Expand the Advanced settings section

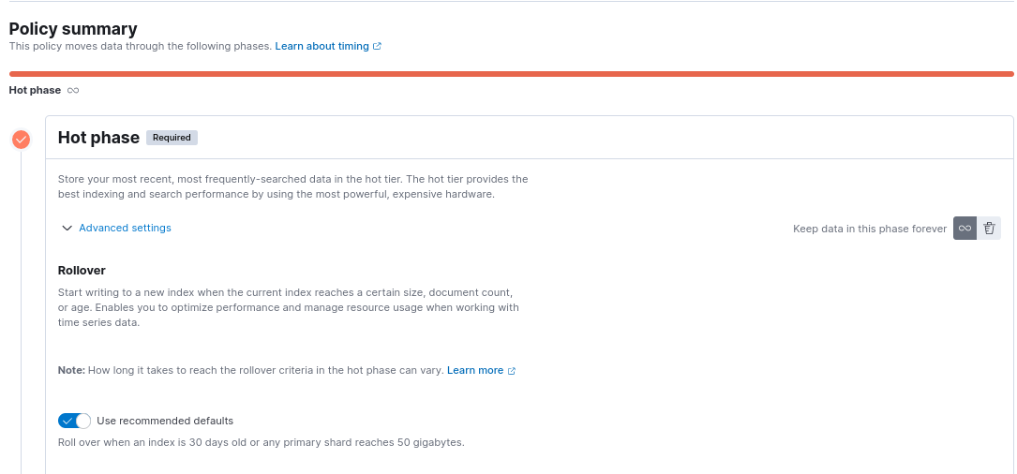[125, 229]
